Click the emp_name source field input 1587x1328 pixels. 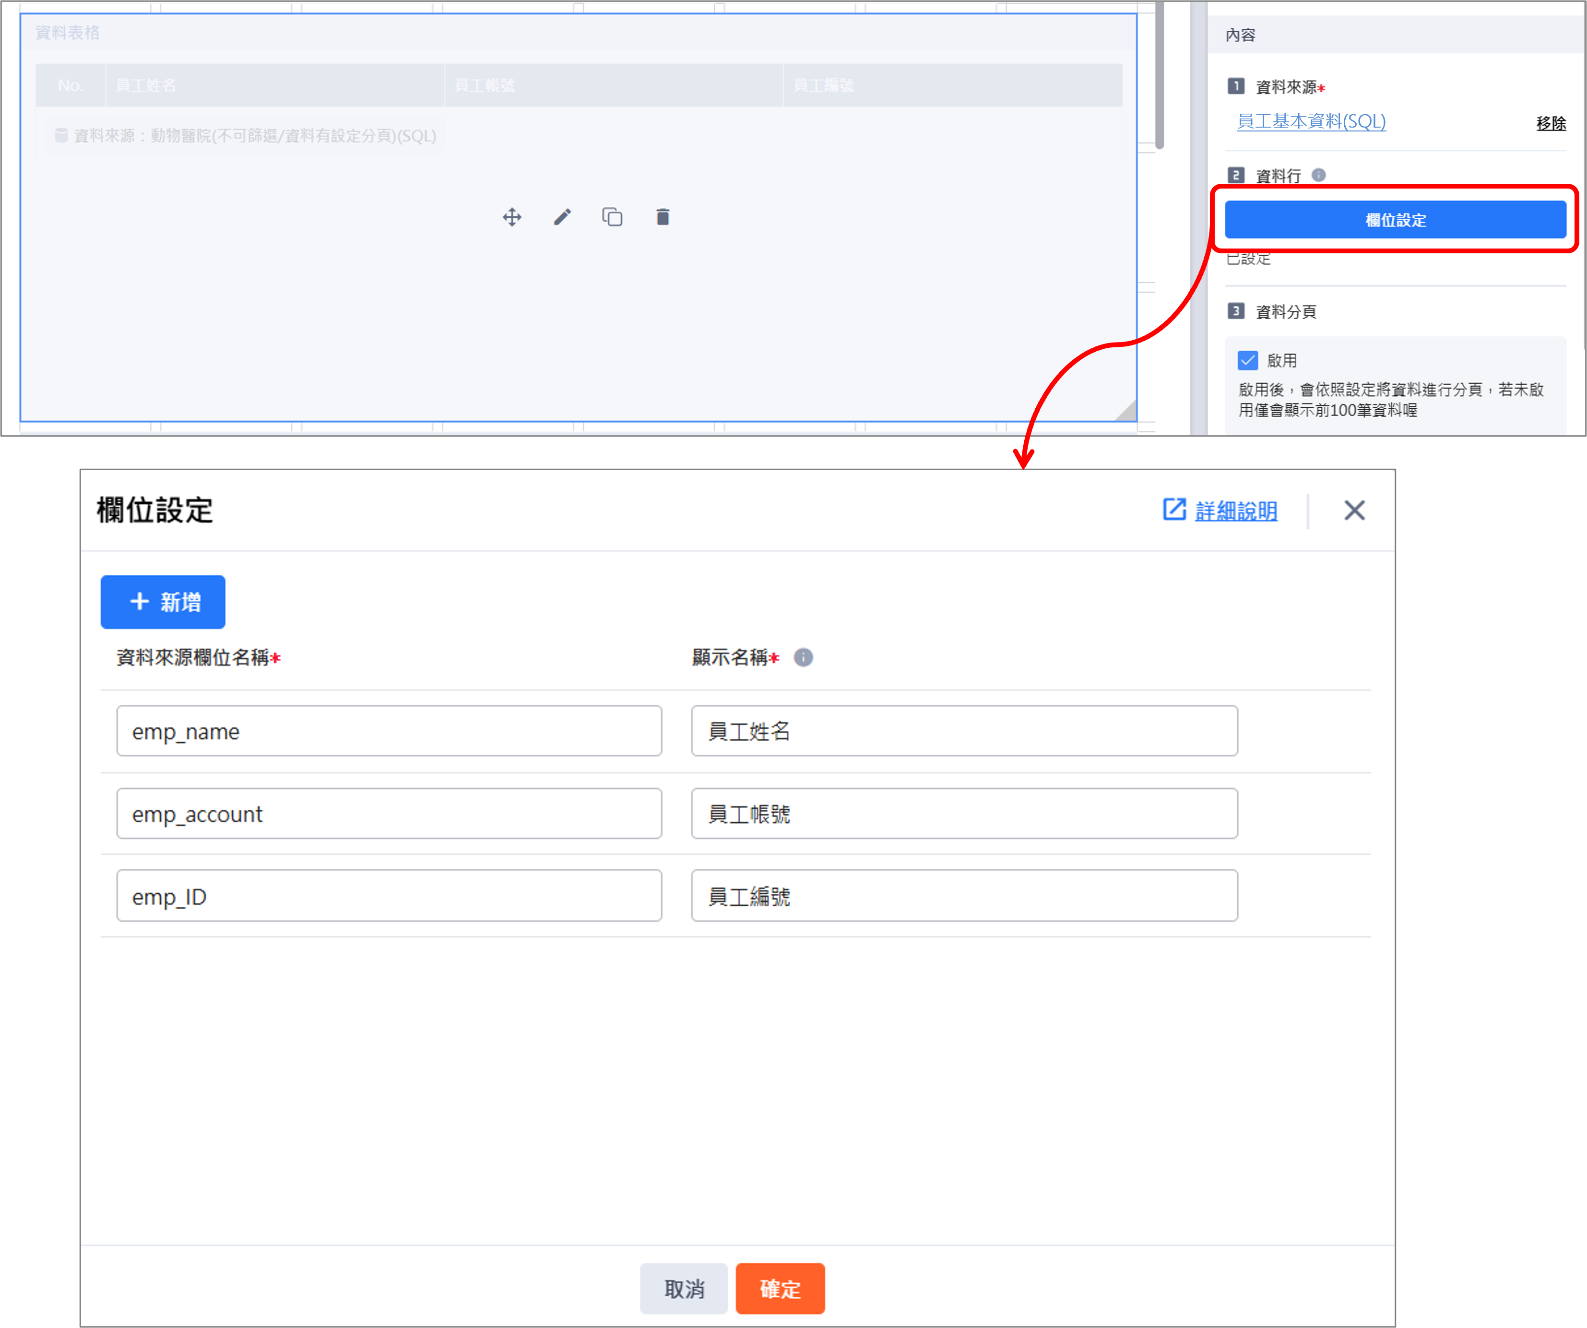[x=389, y=731]
